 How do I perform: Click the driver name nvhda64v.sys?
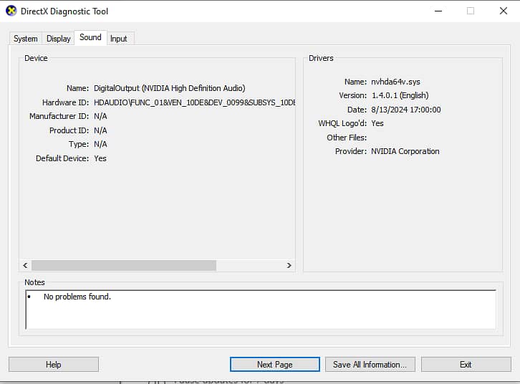point(395,82)
